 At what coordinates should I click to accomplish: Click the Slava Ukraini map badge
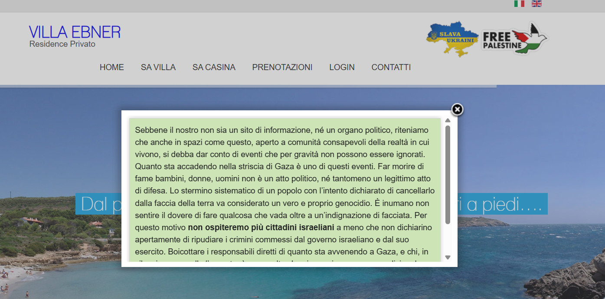tap(452, 39)
